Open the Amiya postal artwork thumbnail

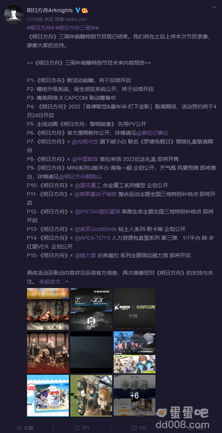click(x=91, y=396)
